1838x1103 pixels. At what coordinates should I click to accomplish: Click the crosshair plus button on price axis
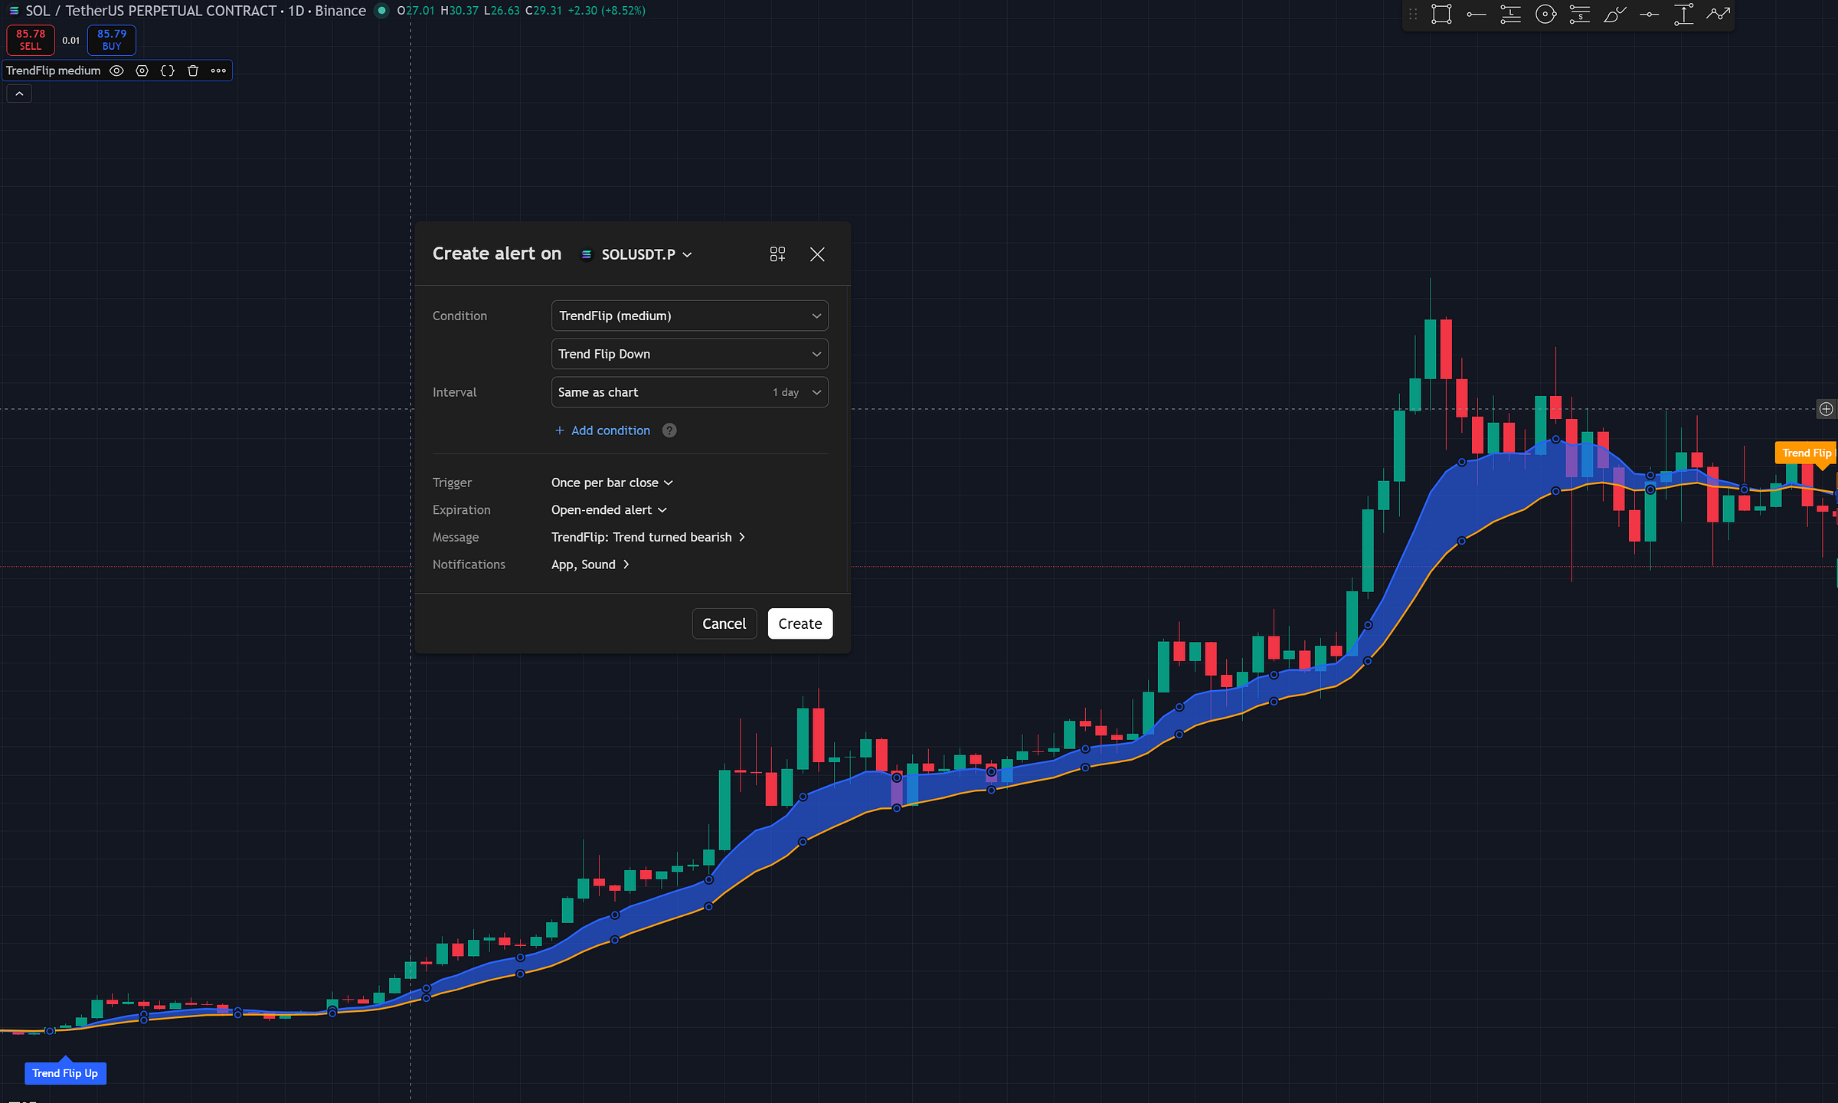(1826, 409)
